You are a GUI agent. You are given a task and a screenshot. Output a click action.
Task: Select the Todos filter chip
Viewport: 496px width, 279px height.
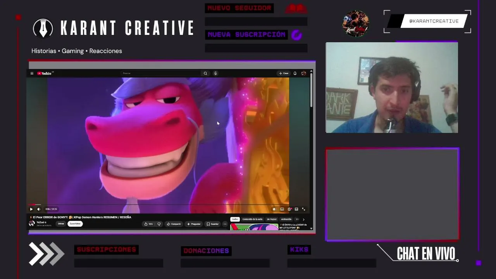(235, 219)
